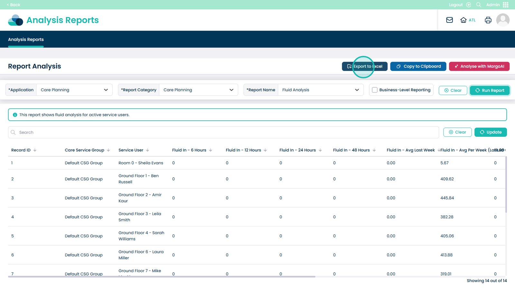
Task: Click the search magnifier in top bar
Action: [x=479, y=5]
